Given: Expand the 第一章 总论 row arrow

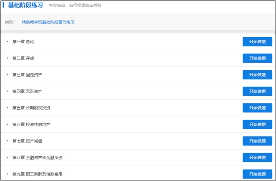Looking at the screenshot, I should 7,41.
